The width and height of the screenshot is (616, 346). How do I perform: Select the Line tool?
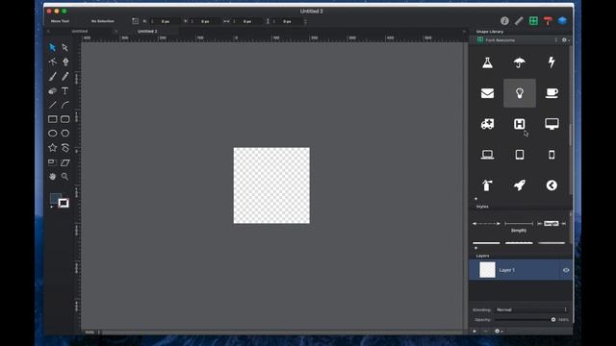(52, 105)
